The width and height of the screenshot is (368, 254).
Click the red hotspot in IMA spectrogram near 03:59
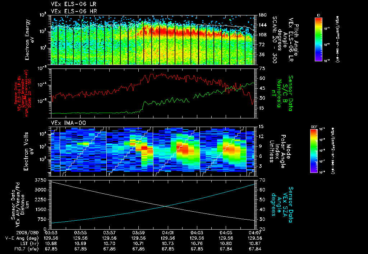pos(144,148)
